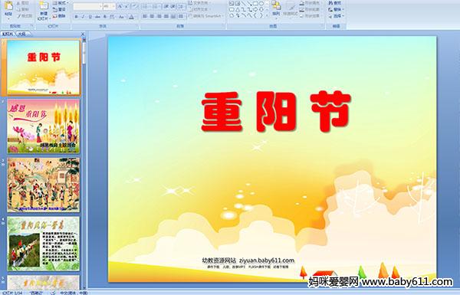460x295 pixels.
Task: Switch to the Slides (幻灯片) pane tab
Action: pyautogui.click(x=8, y=34)
